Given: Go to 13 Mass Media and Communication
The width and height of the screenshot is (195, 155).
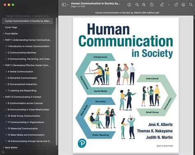Looking at the screenshot, I should (x=26, y=135).
